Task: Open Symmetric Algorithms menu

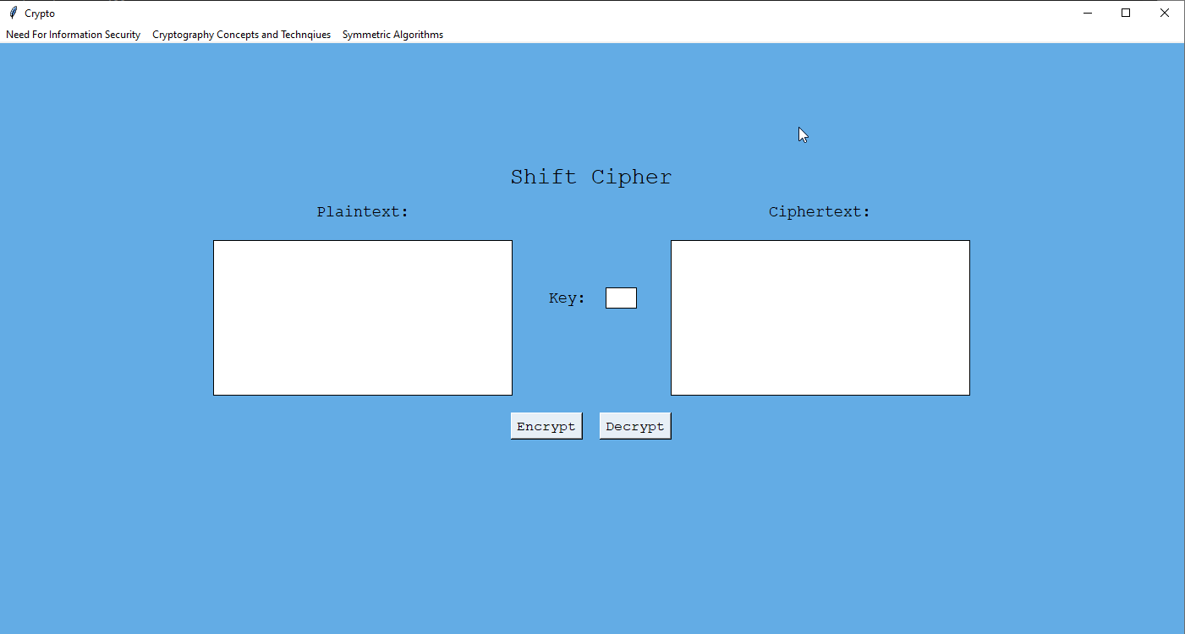Action: tap(392, 35)
